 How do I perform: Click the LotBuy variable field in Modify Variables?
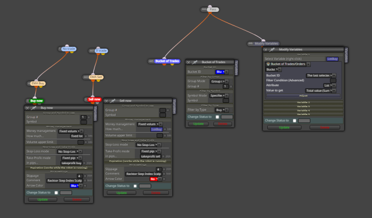click(332, 59)
